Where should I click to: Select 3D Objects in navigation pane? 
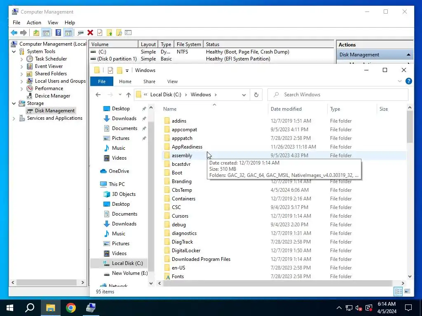[x=124, y=194]
